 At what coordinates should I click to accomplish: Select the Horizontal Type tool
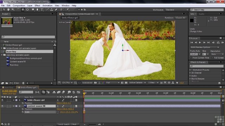tap(42, 9)
